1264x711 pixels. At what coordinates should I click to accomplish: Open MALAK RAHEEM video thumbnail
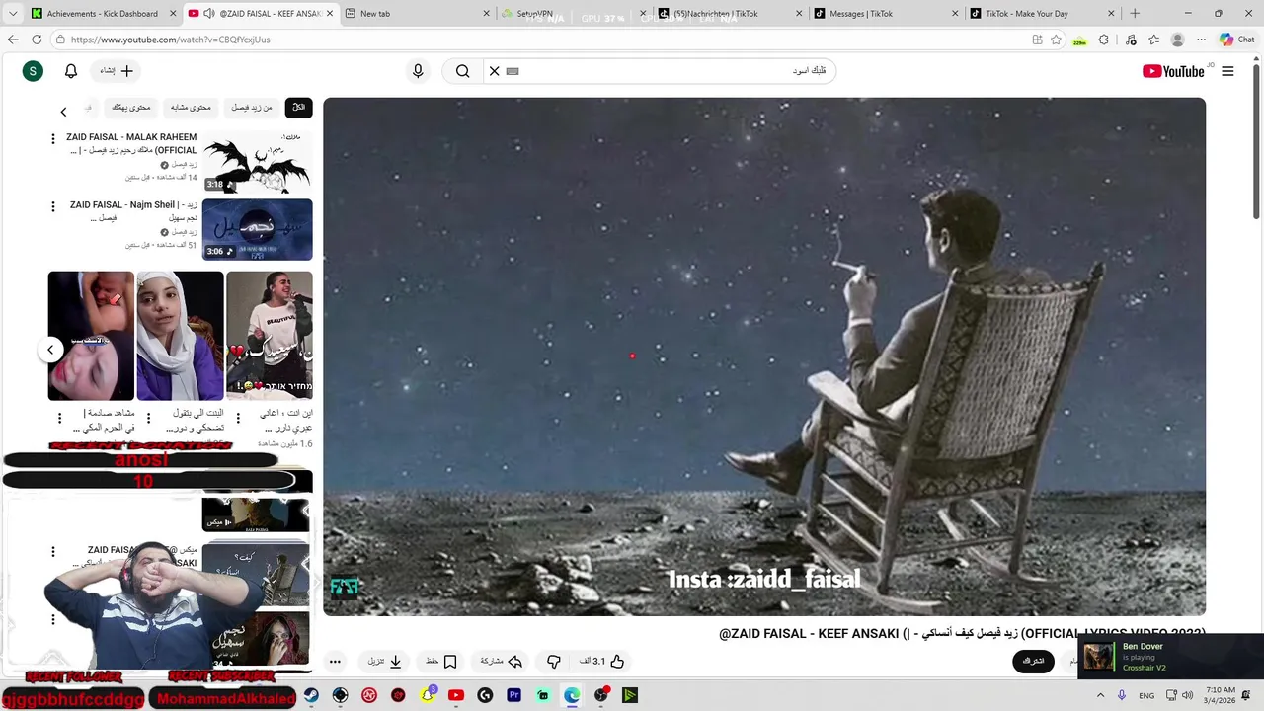pyautogui.click(x=257, y=162)
